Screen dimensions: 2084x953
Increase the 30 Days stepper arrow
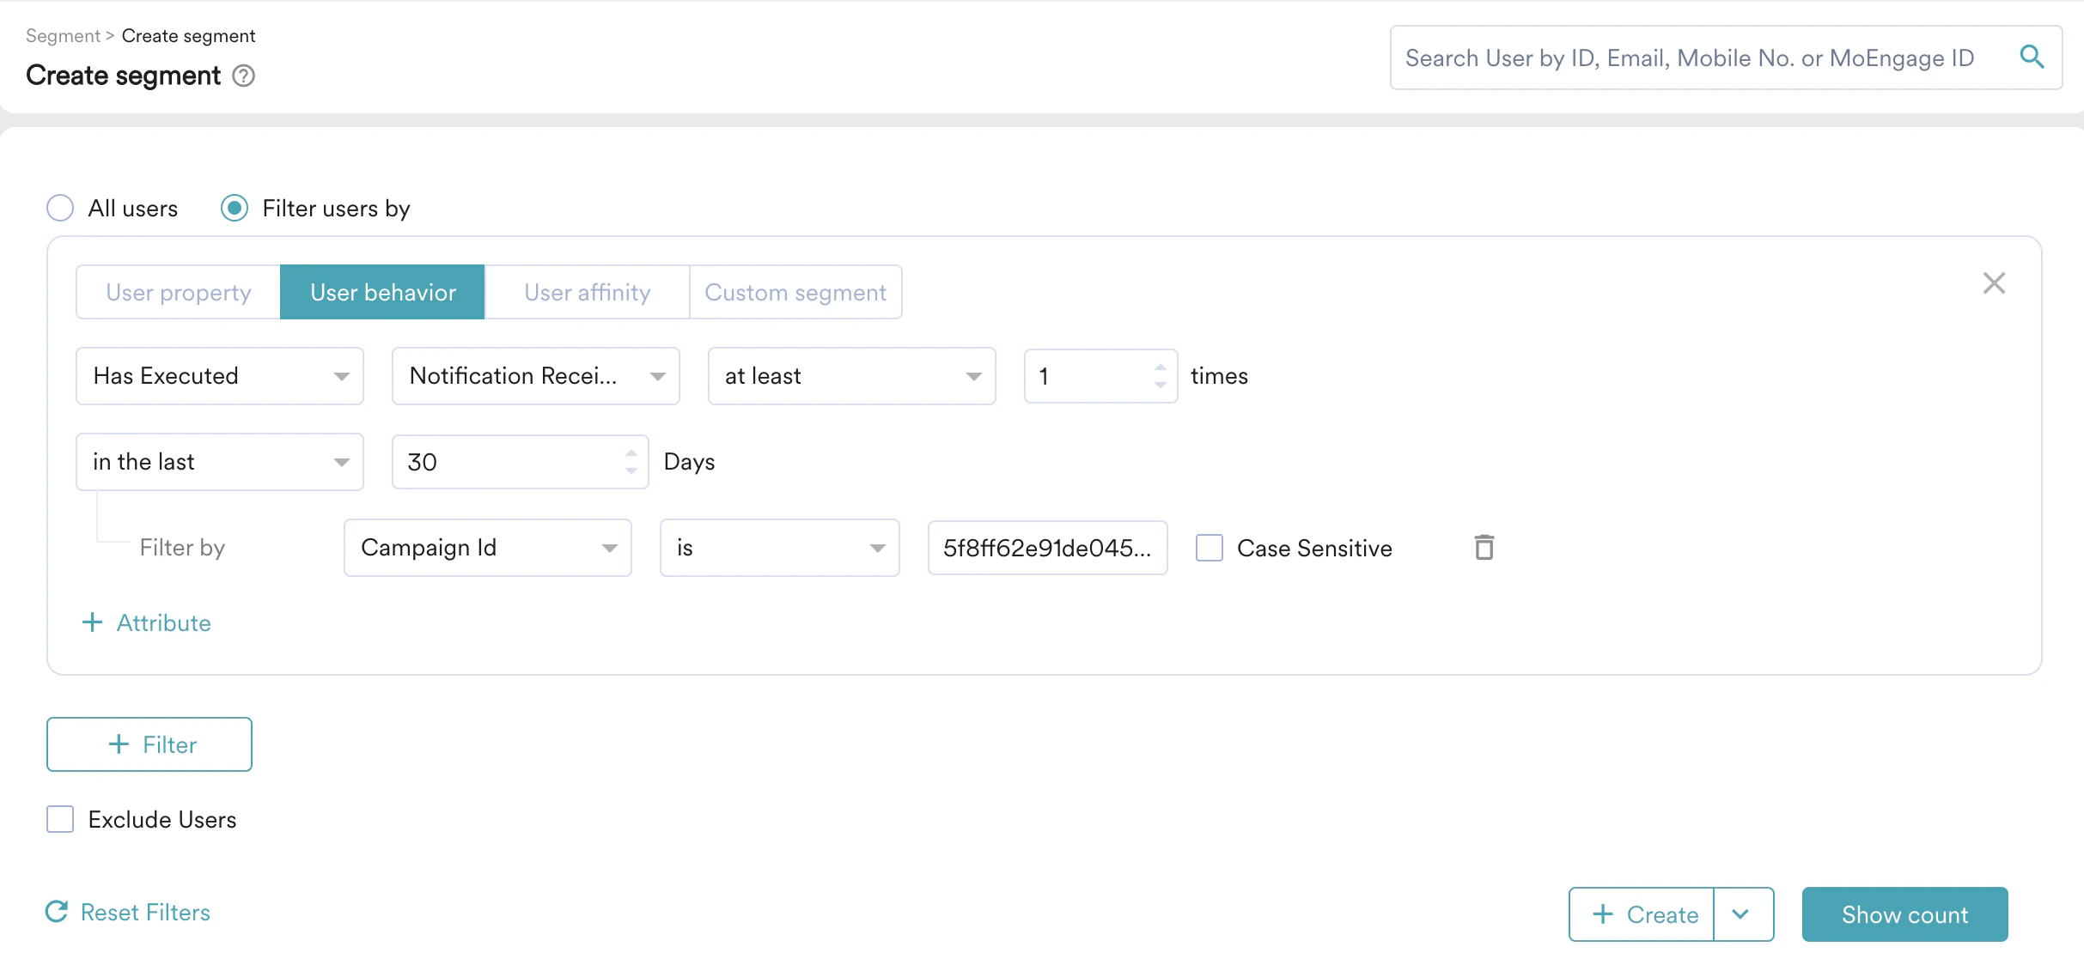[631, 452]
